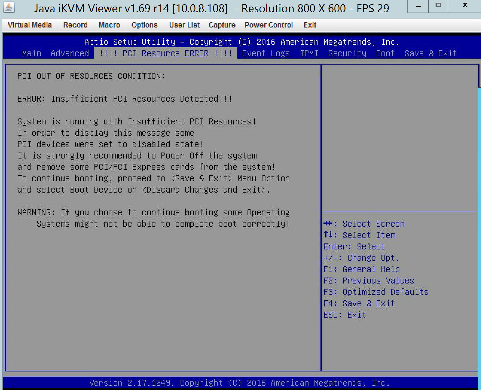
Task: Select the PCI Resource ERROR tab
Action: pyautogui.click(x=166, y=53)
